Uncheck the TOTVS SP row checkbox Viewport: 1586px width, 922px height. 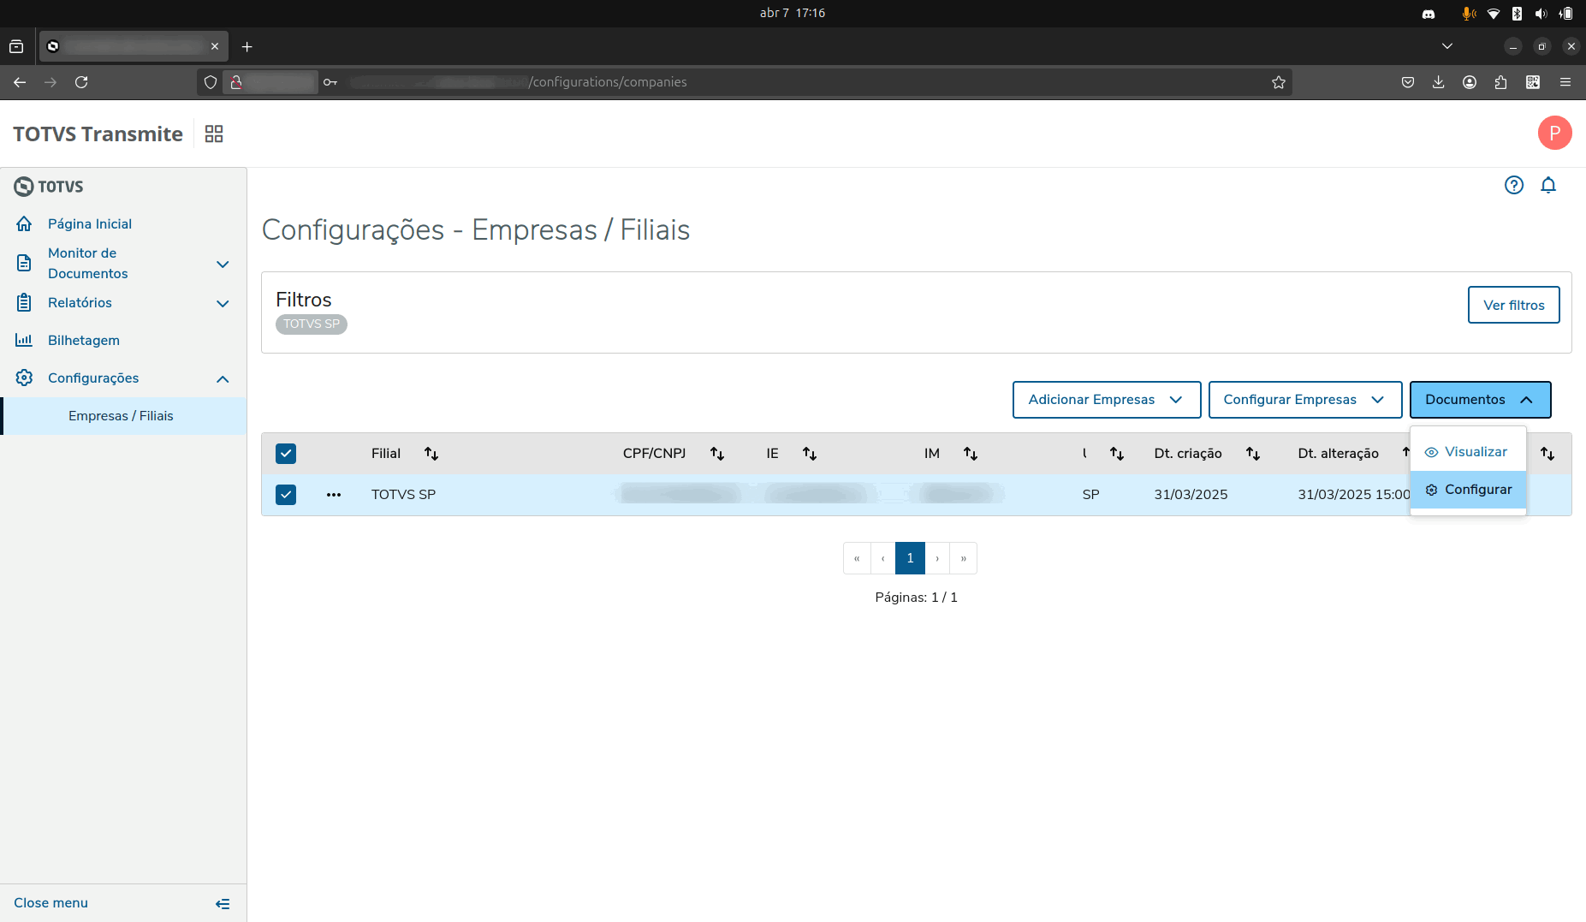coord(286,495)
